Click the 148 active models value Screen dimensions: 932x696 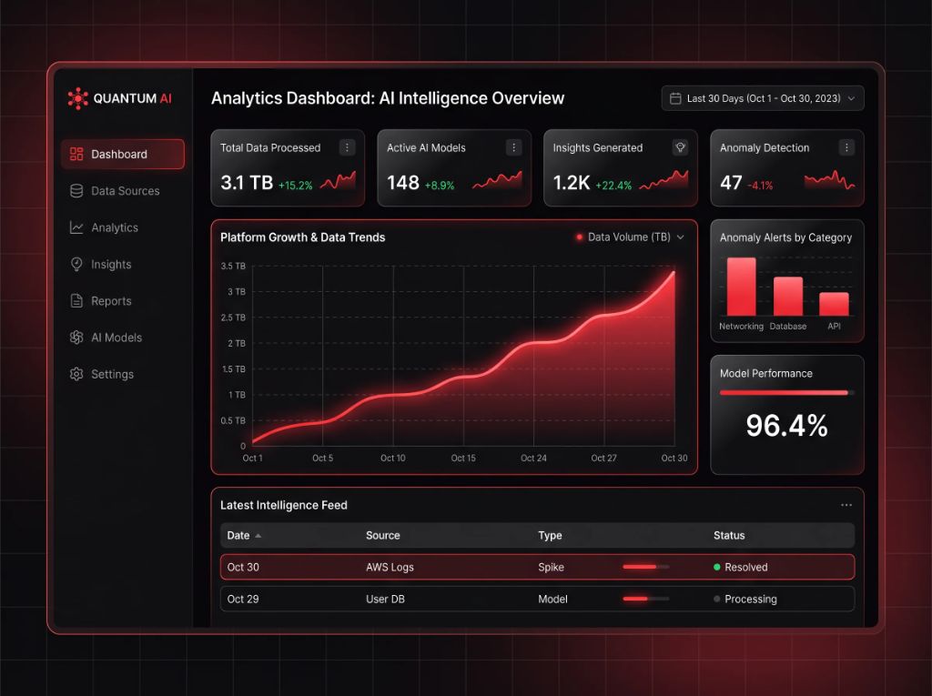(403, 183)
